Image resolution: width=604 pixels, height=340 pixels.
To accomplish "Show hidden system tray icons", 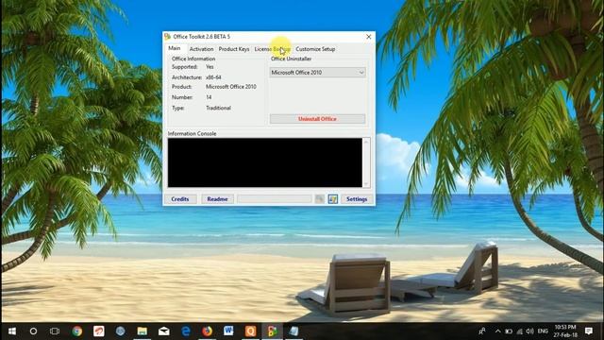I will click(x=497, y=331).
